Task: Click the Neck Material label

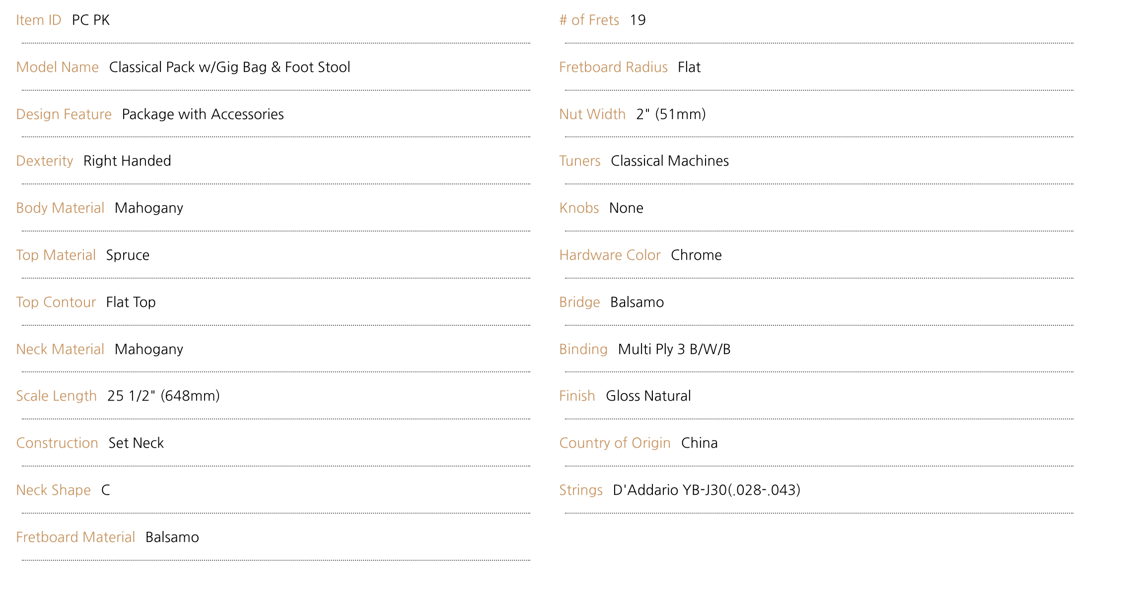Action: pyautogui.click(x=60, y=349)
